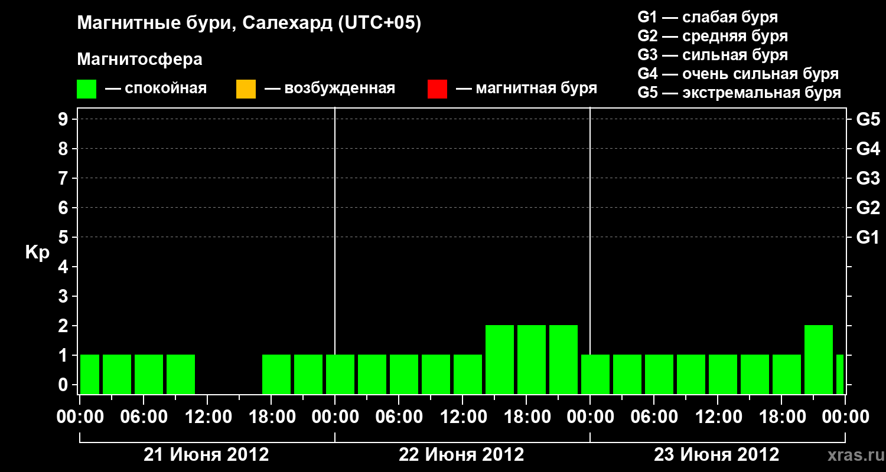This screenshot has height=472, width=886.
Task: Click the chart title 'Магнитные бури, Салехард (UTC+05)'
Action: tap(249, 24)
